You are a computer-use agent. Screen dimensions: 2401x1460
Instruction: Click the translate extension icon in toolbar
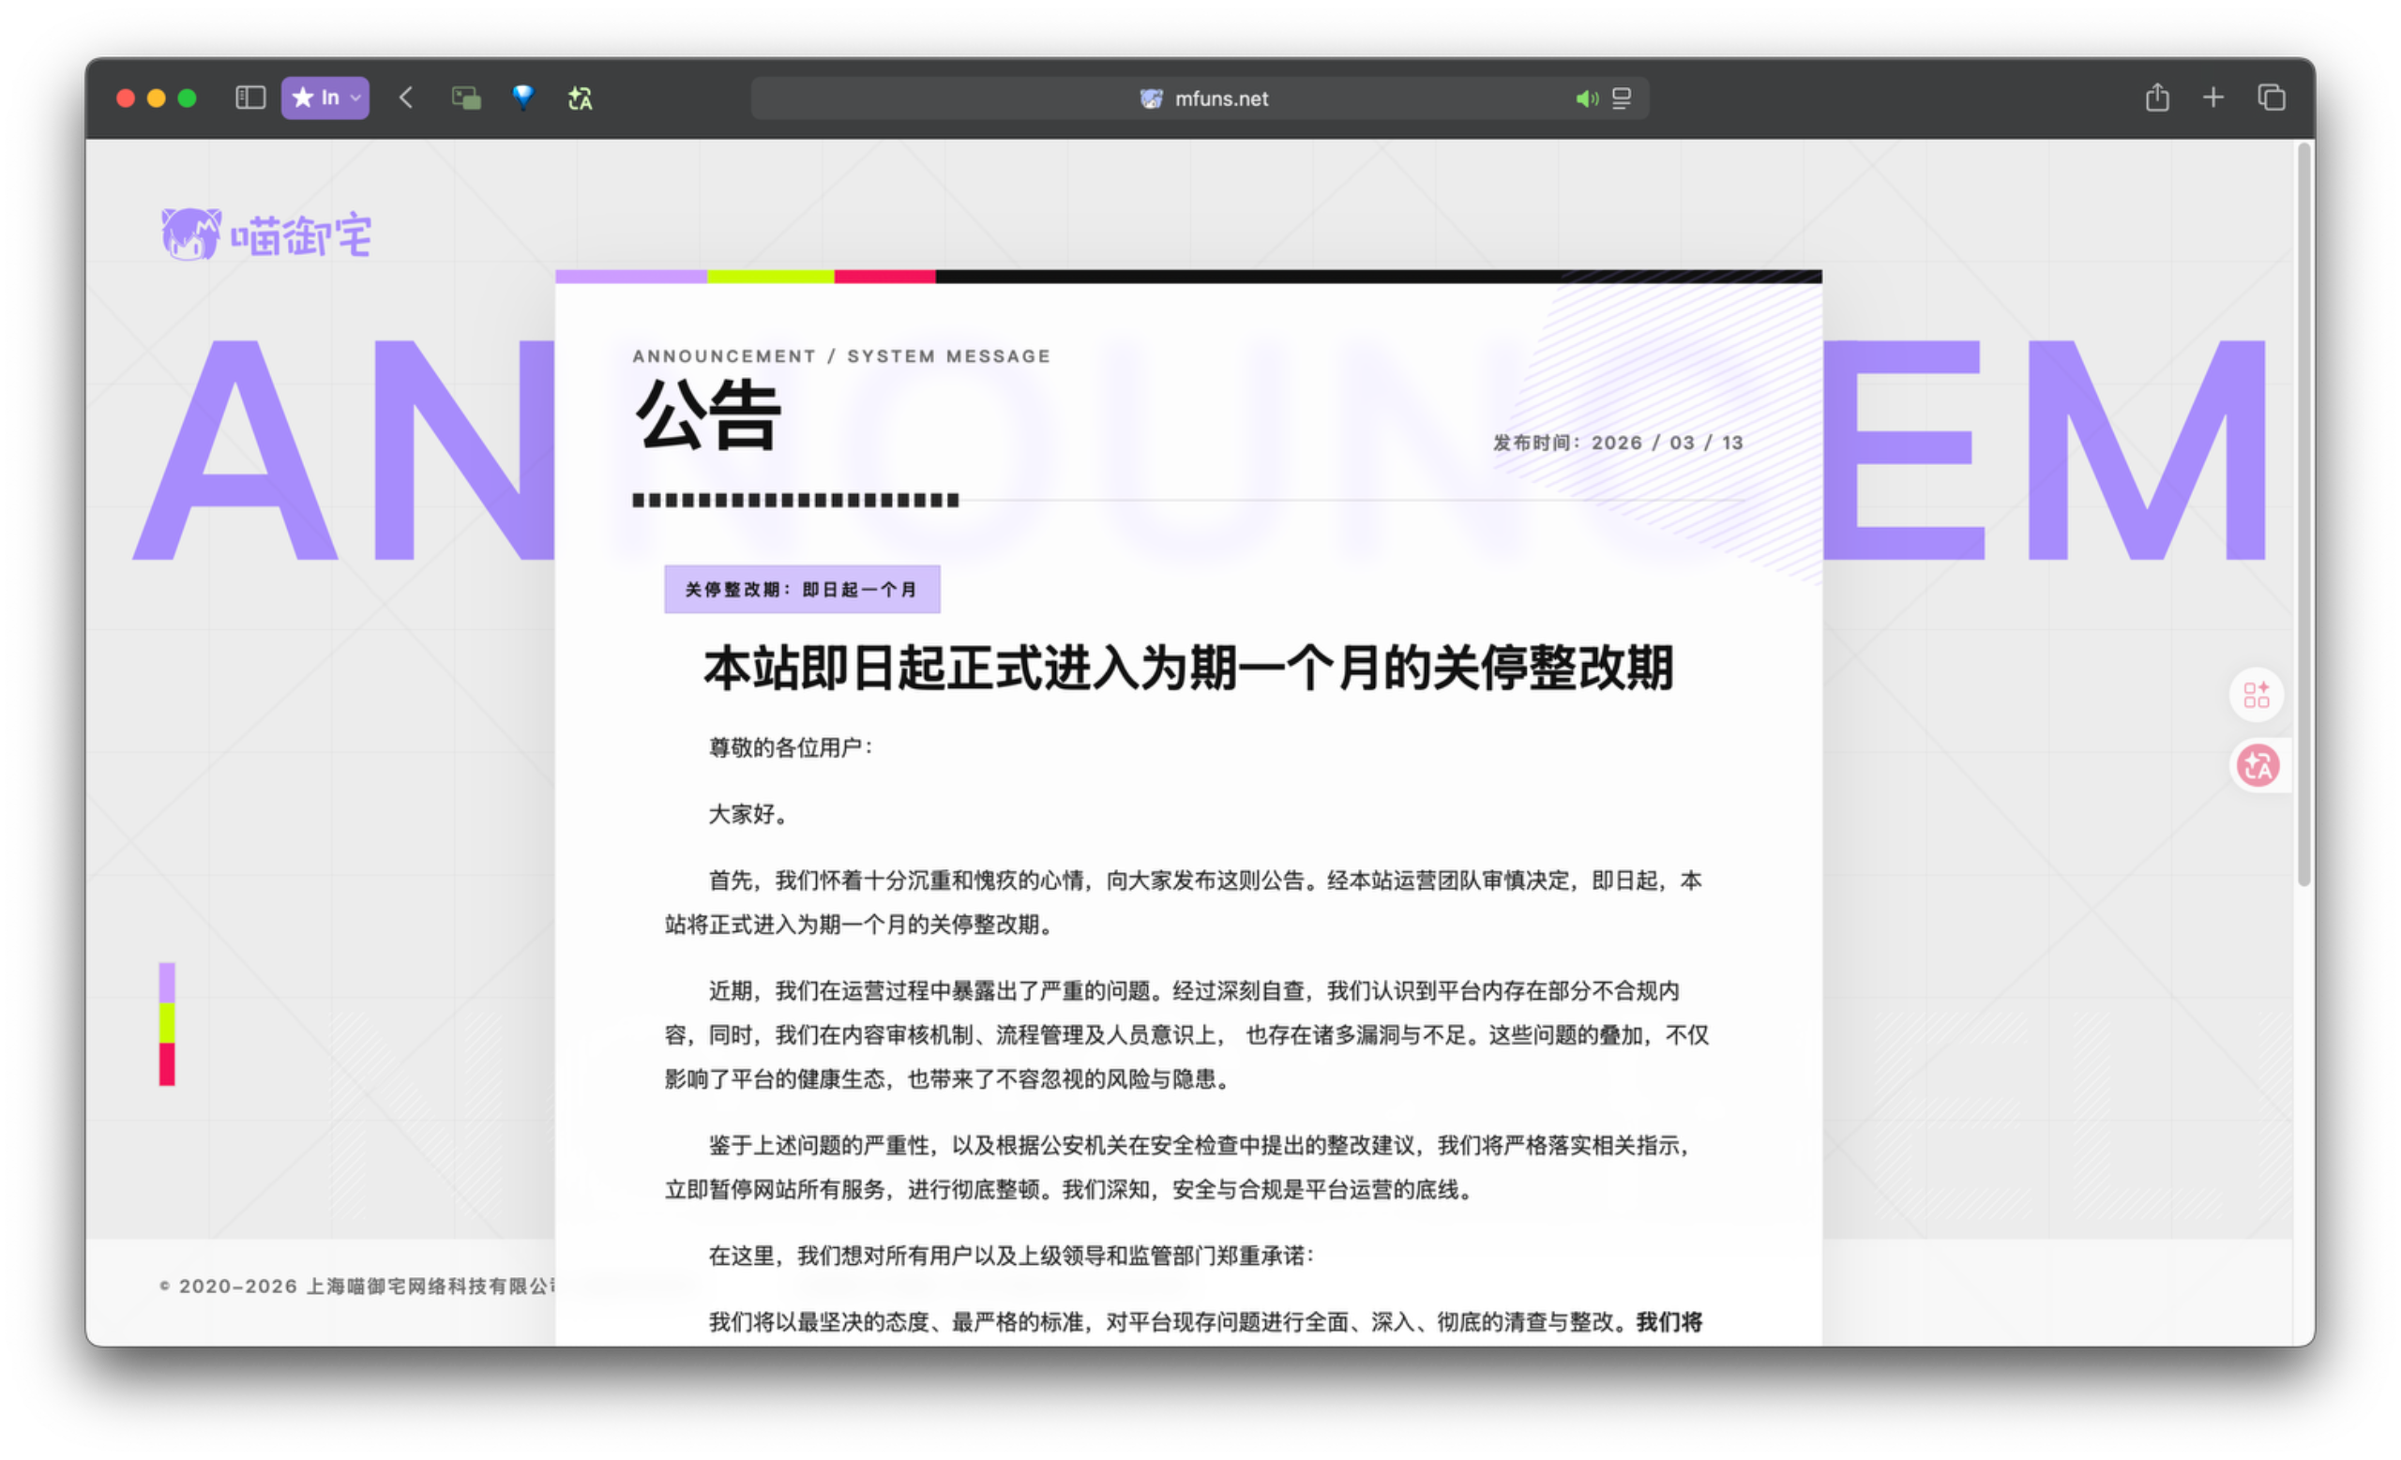[581, 98]
